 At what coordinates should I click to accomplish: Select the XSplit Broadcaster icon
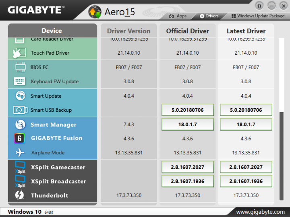20,181
